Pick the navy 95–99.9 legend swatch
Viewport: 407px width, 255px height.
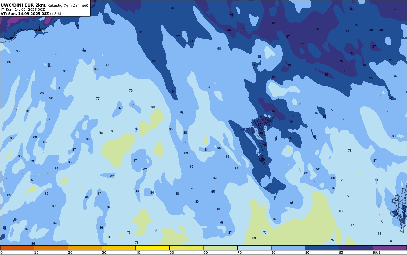(x=356, y=248)
